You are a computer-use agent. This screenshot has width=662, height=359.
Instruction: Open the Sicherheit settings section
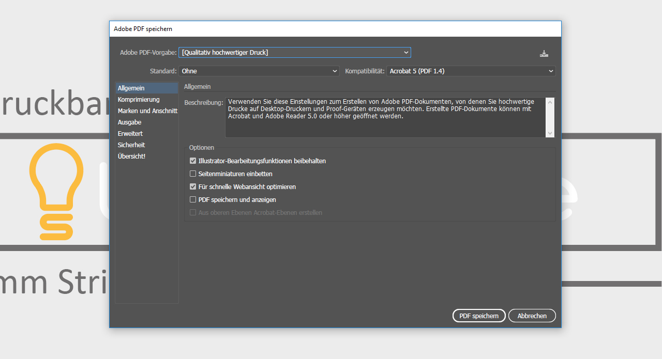click(131, 145)
